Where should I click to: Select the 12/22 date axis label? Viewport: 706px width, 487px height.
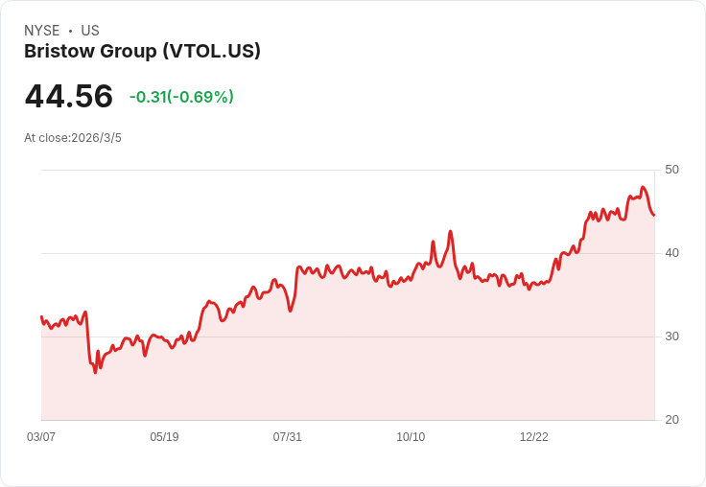[x=533, y=437]
